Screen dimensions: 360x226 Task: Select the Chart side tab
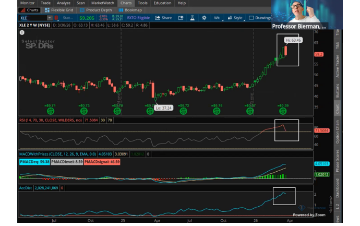coord(337,109)
